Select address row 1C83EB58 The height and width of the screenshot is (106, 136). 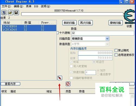point(29,26)
